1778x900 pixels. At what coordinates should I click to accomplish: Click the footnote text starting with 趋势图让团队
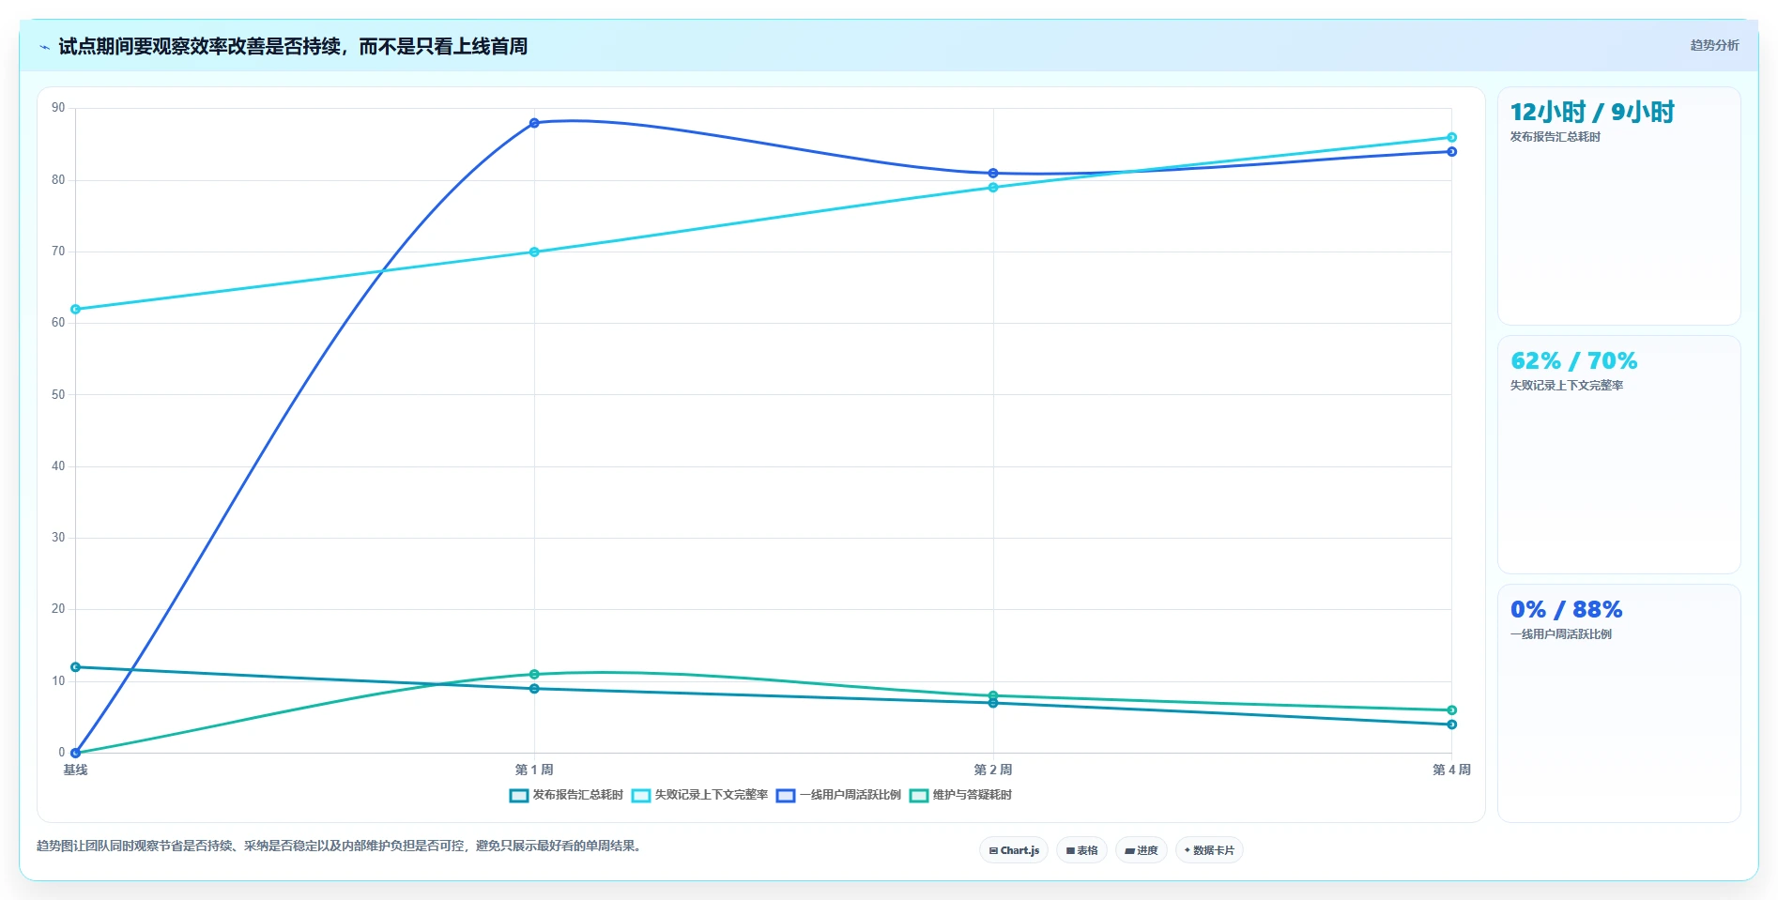[x=342, y=846]
